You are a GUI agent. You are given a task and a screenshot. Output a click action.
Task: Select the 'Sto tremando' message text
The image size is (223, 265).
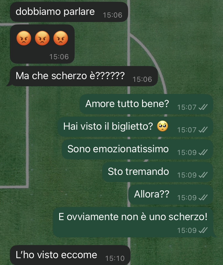[x=138, y=172]
